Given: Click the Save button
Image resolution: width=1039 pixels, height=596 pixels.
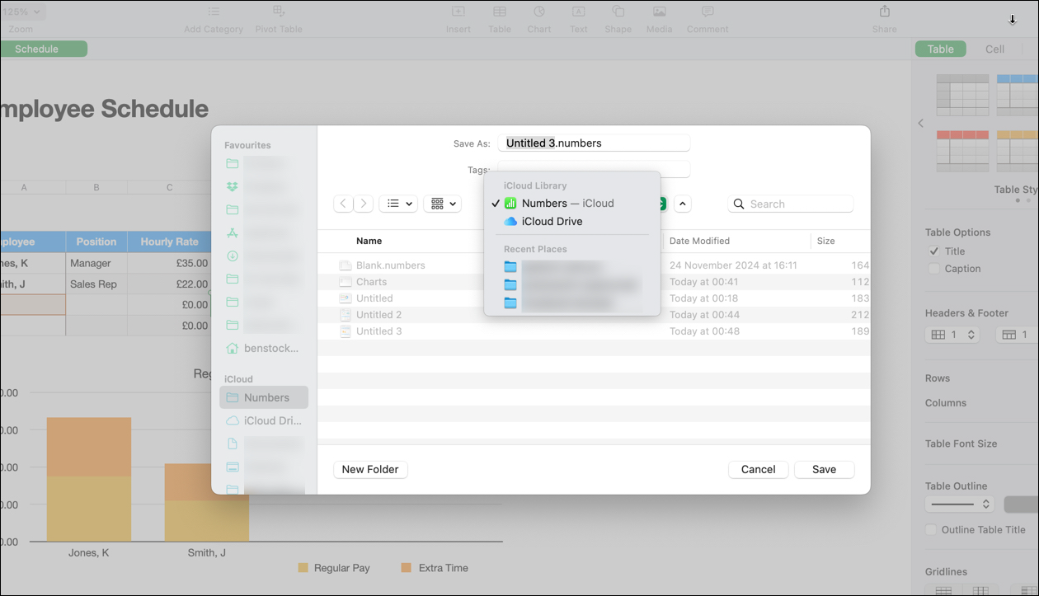Looking at the screenshot, I should point(824,469).
